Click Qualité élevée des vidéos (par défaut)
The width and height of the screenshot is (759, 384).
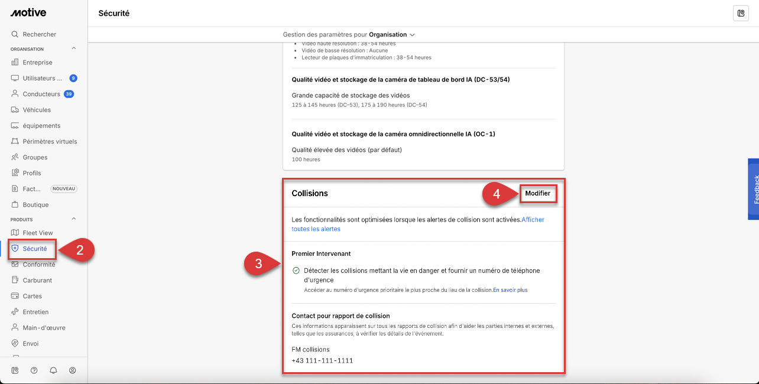[347, 149]
